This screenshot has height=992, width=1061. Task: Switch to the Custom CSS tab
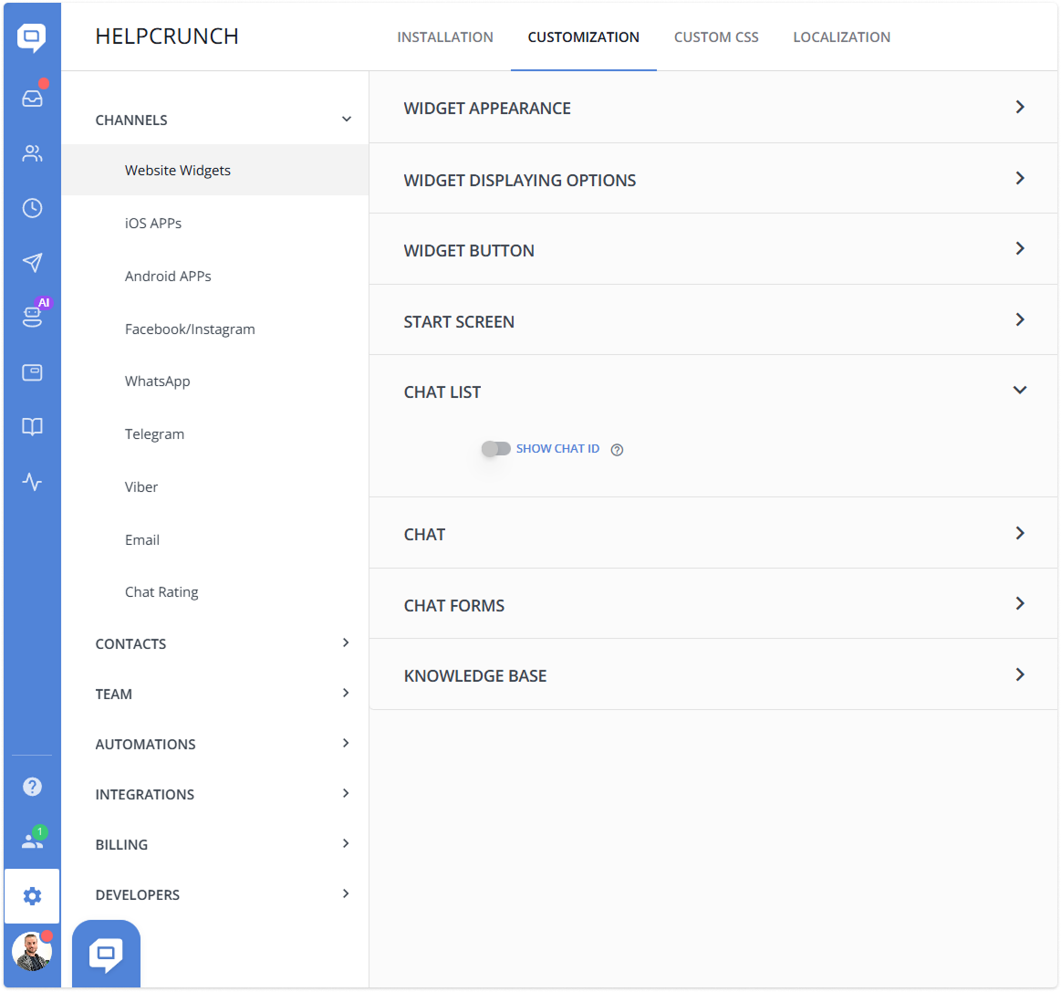716,37
